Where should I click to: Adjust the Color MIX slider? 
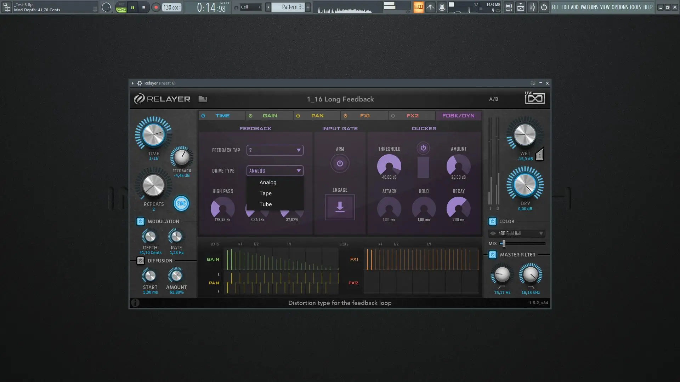[x=503, y=243]
